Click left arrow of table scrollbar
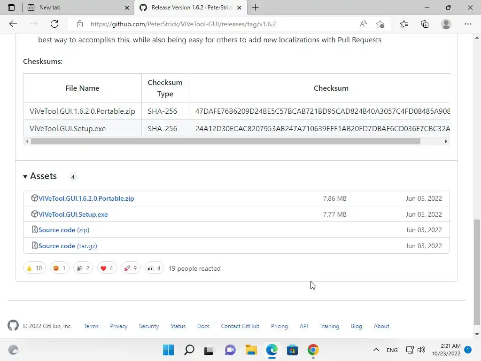 coord(27,141)
